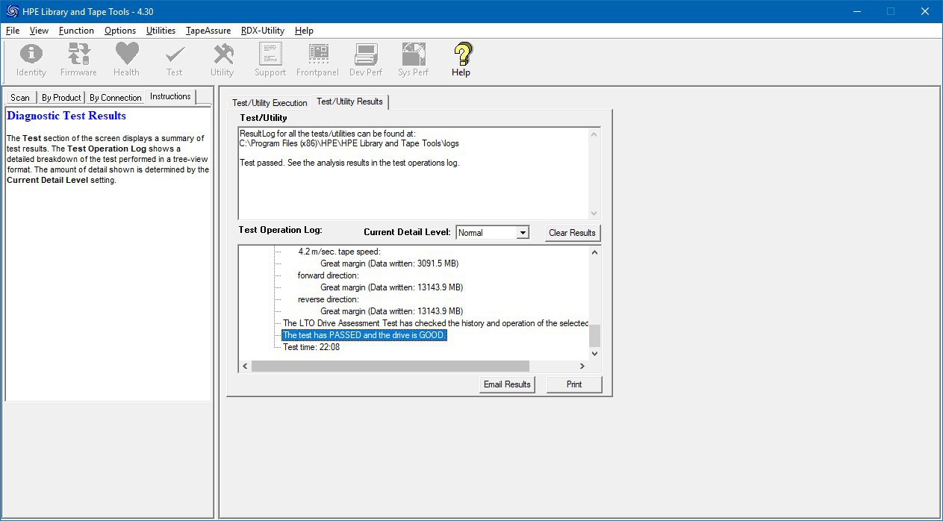Click the Print button

pyautogui.click(x=574, y=384)
